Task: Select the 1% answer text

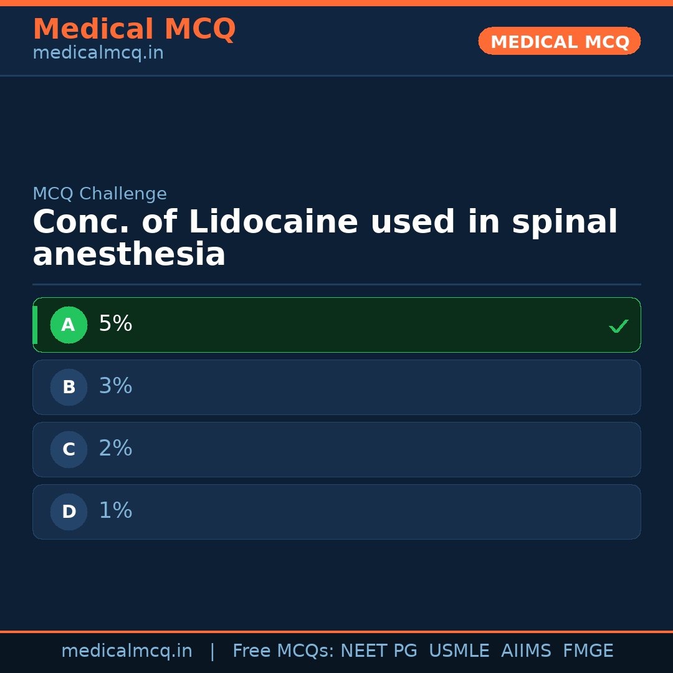Action: click(x=115, y=511)
